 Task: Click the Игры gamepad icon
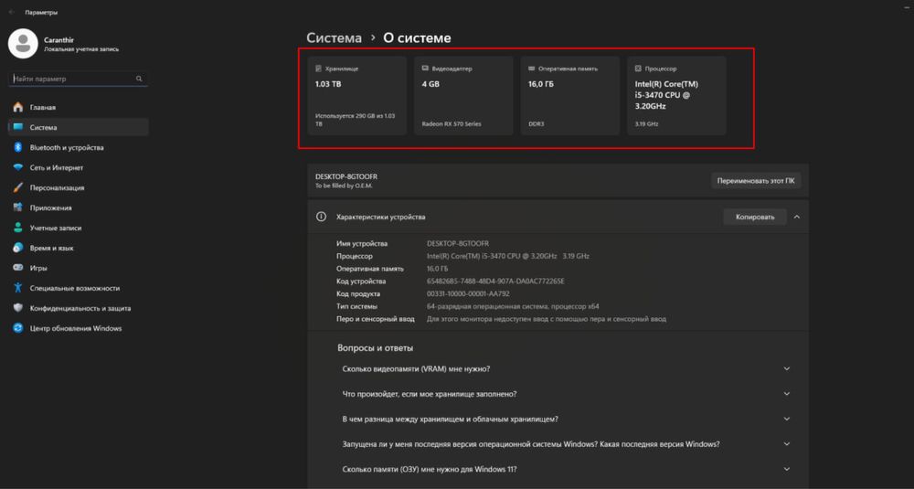tap(18, 268)
